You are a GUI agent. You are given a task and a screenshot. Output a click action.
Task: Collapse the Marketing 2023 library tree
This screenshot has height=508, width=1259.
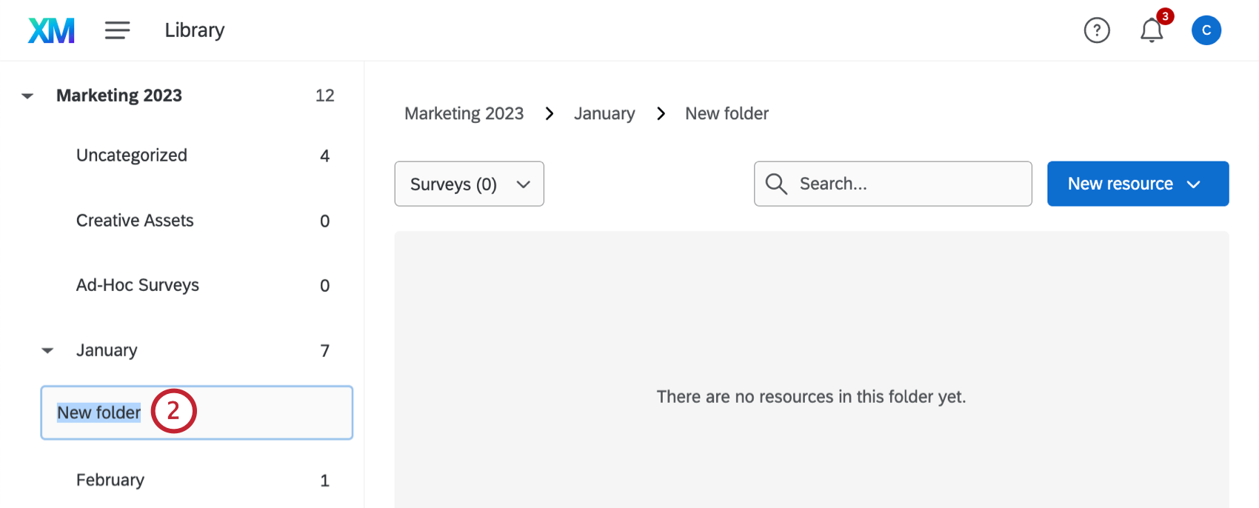pyautogui.click(x=27, y=96)
